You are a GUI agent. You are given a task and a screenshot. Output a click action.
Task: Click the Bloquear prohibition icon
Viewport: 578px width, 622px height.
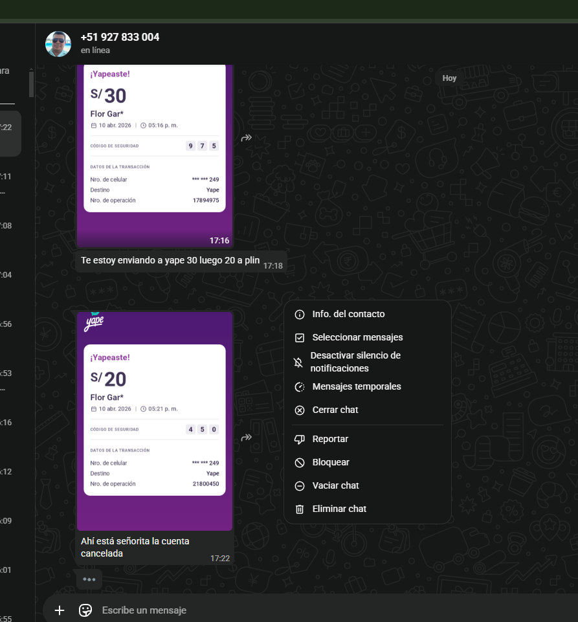[x=299, y=463]
